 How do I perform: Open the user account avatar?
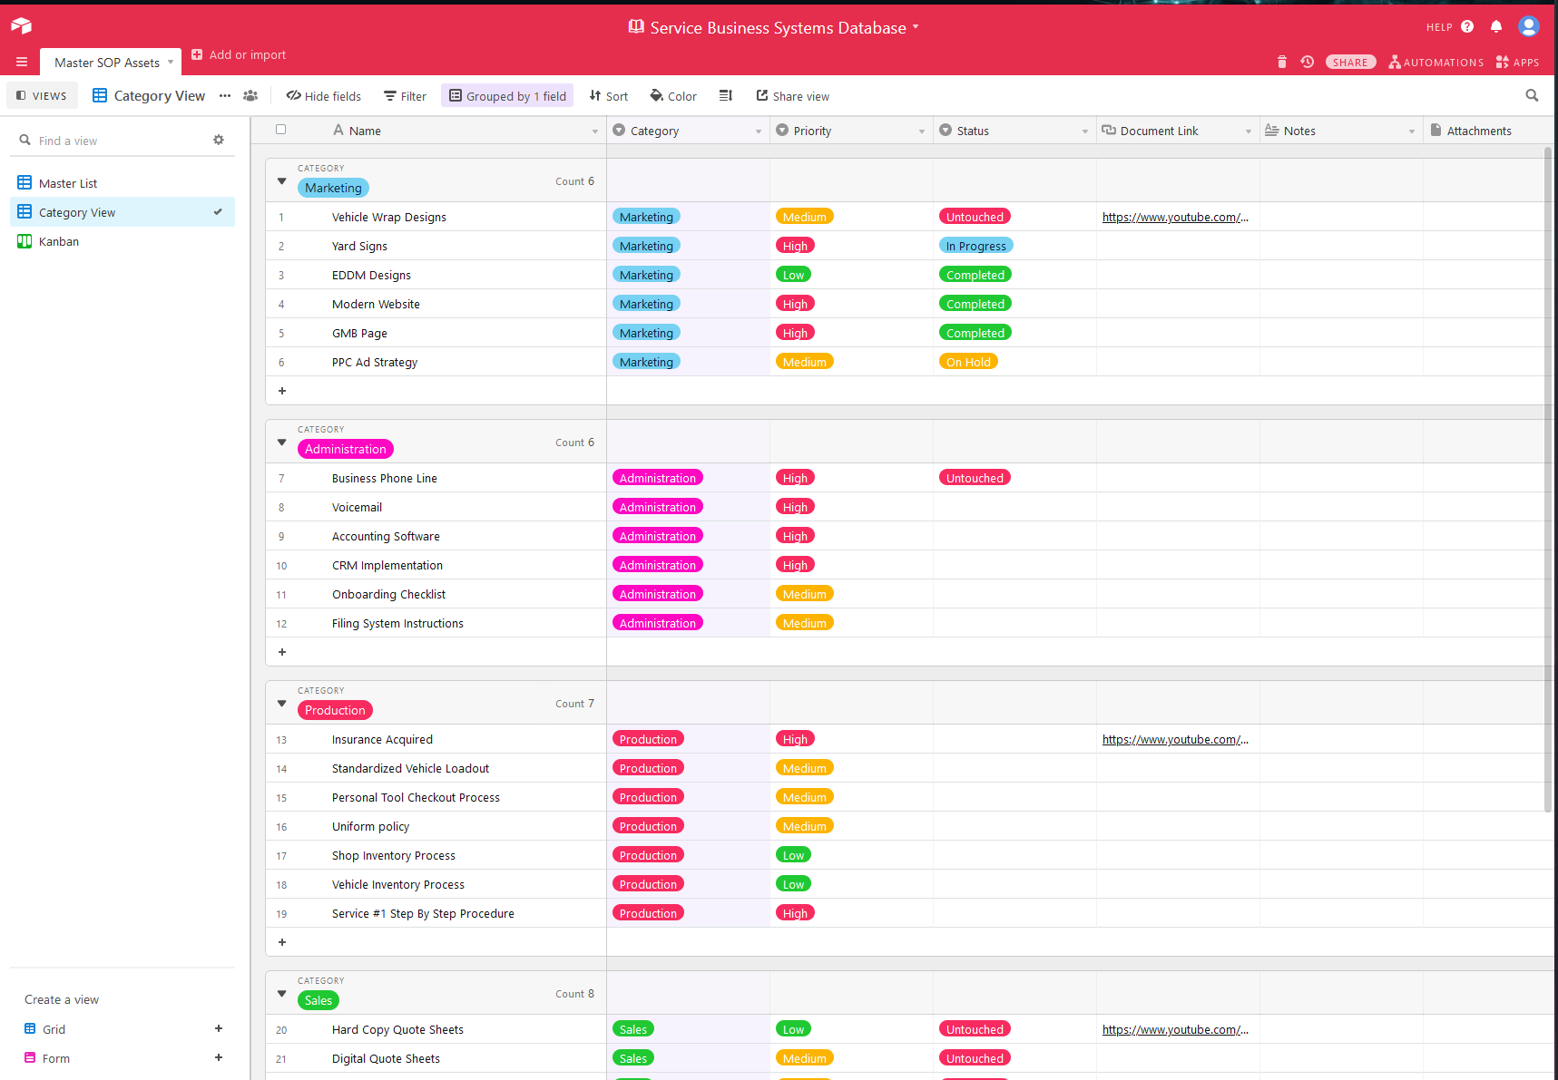[x=1528, y=27]
